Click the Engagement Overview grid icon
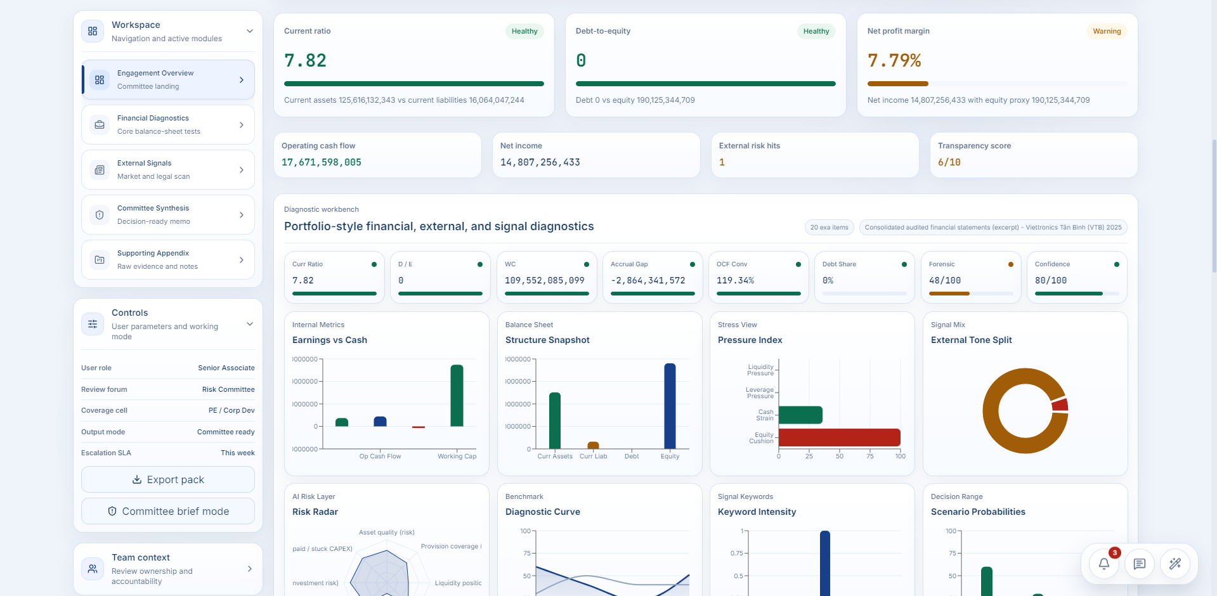The width and height of the screenshot is (1217, 596). [x=100, y=80]
